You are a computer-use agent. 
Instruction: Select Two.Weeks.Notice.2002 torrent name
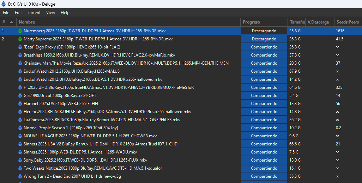click(x=92, y=168)
